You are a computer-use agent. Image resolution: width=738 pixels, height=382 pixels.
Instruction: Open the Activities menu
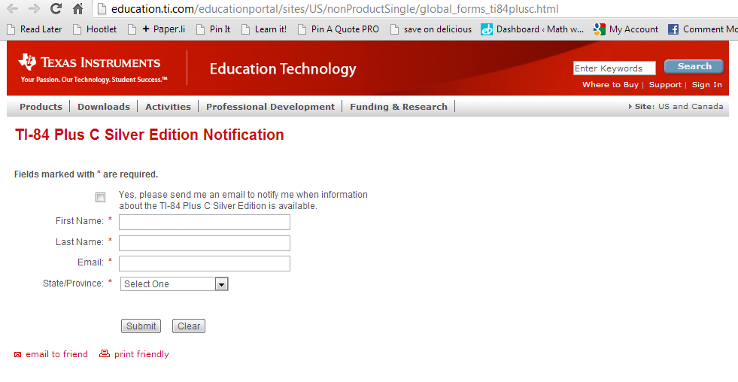click(x=168, y=107)
